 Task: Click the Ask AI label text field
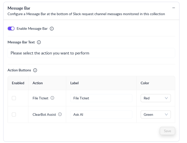101,115
